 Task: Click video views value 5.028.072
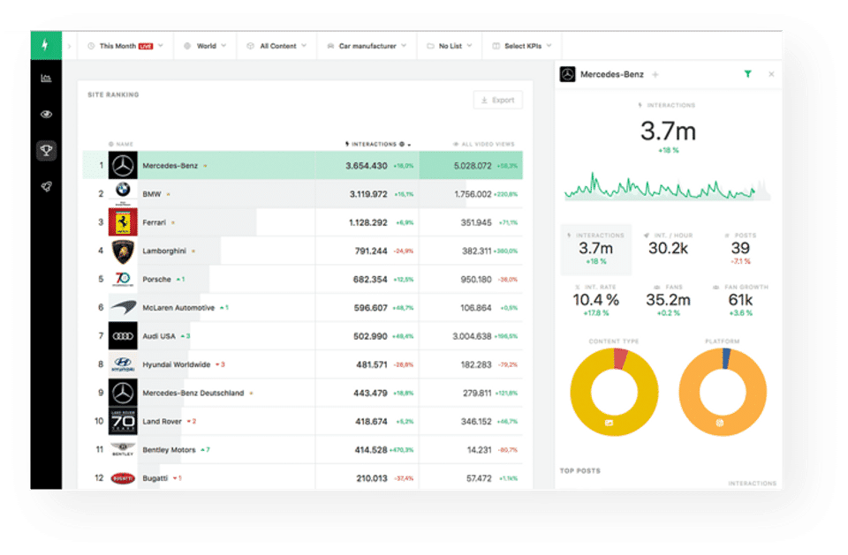(472, 166)
